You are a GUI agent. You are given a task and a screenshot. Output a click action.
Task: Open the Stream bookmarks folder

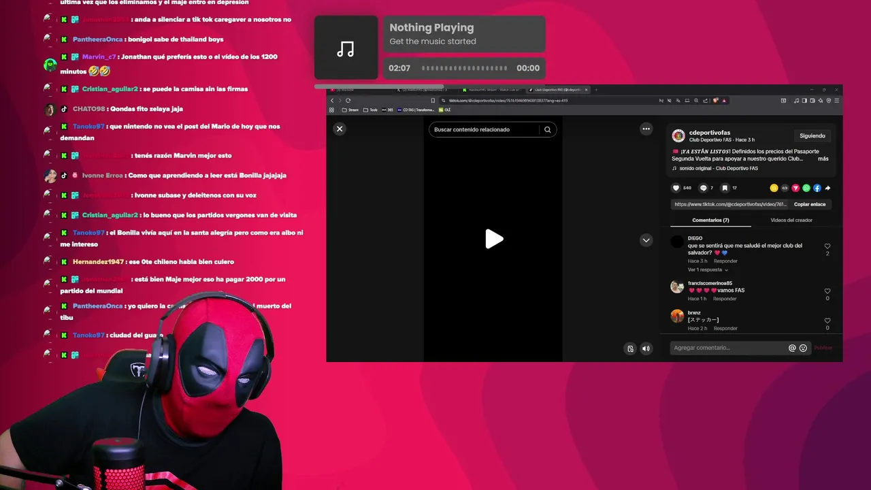click(x=350, y=110)
